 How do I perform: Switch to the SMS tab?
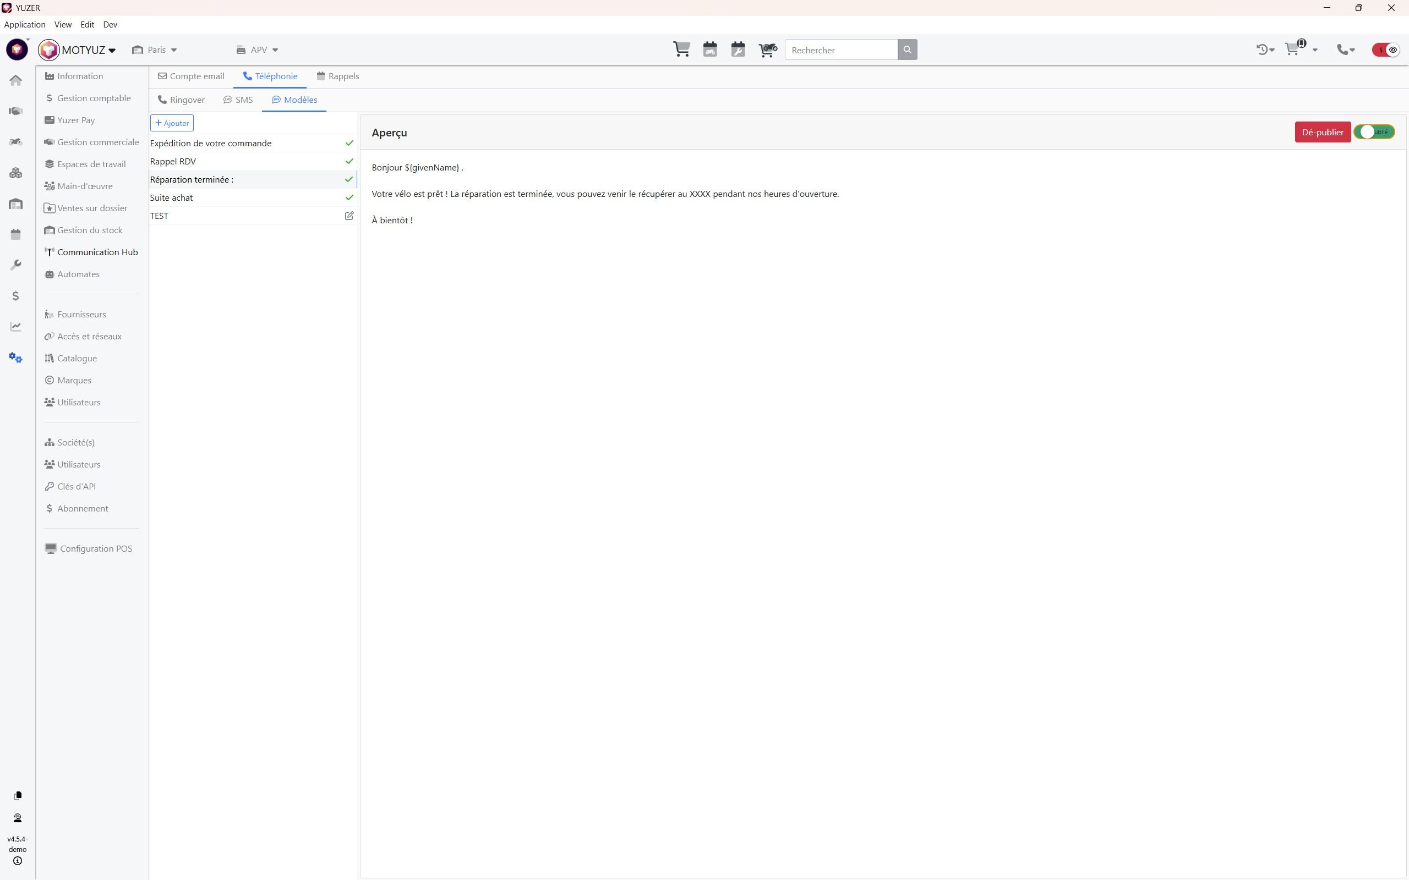(x=238, y=100)
